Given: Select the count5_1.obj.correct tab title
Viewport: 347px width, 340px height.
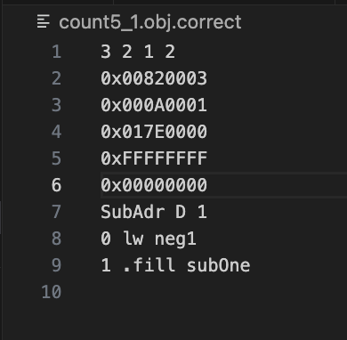Looking at the screenshot, I should (150, 22).
